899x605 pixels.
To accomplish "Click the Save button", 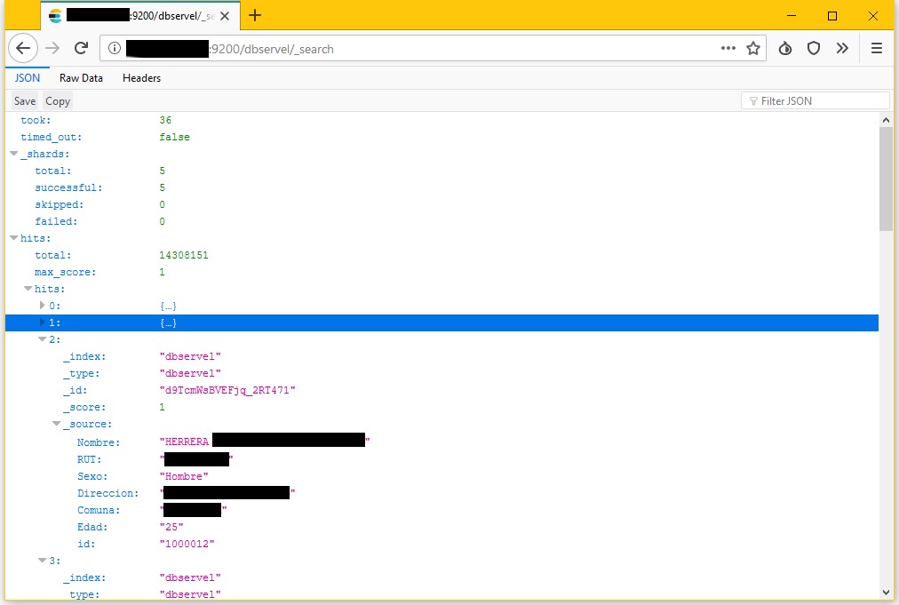I will click(x=25, y=101).
